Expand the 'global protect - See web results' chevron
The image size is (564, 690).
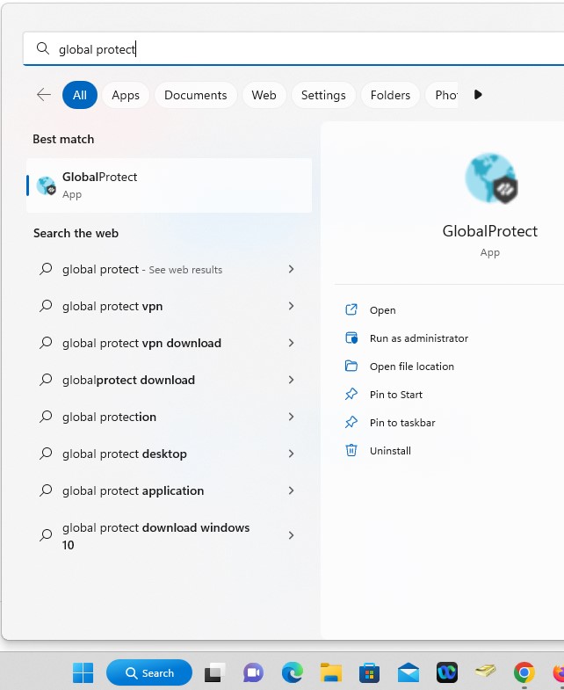click(291, 269)
